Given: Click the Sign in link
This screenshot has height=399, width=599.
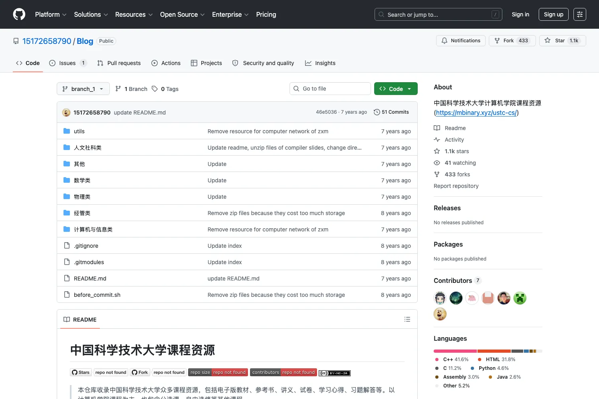Looking at the screenshot, I should [520, 14].
